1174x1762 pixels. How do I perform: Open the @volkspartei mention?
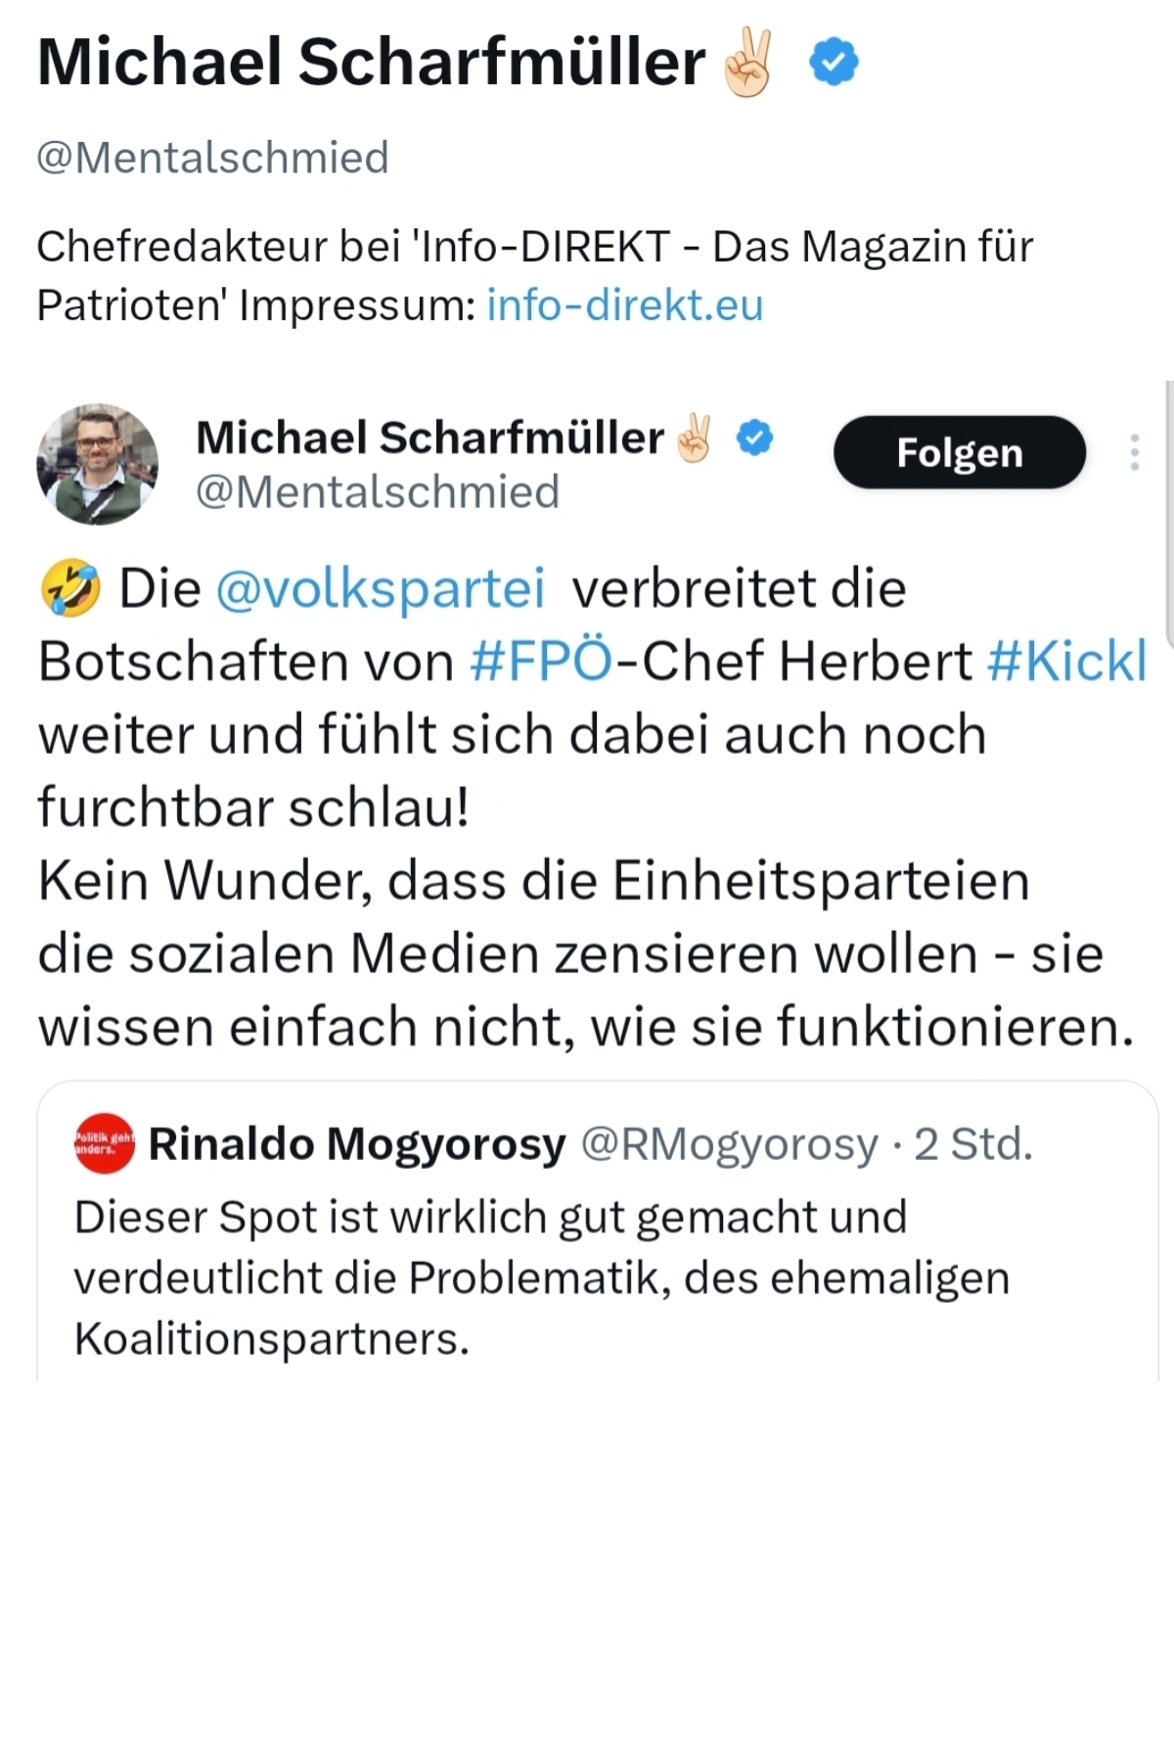click(380, 589)
